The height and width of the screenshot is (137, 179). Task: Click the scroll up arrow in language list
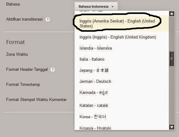[x=172, y=14]
